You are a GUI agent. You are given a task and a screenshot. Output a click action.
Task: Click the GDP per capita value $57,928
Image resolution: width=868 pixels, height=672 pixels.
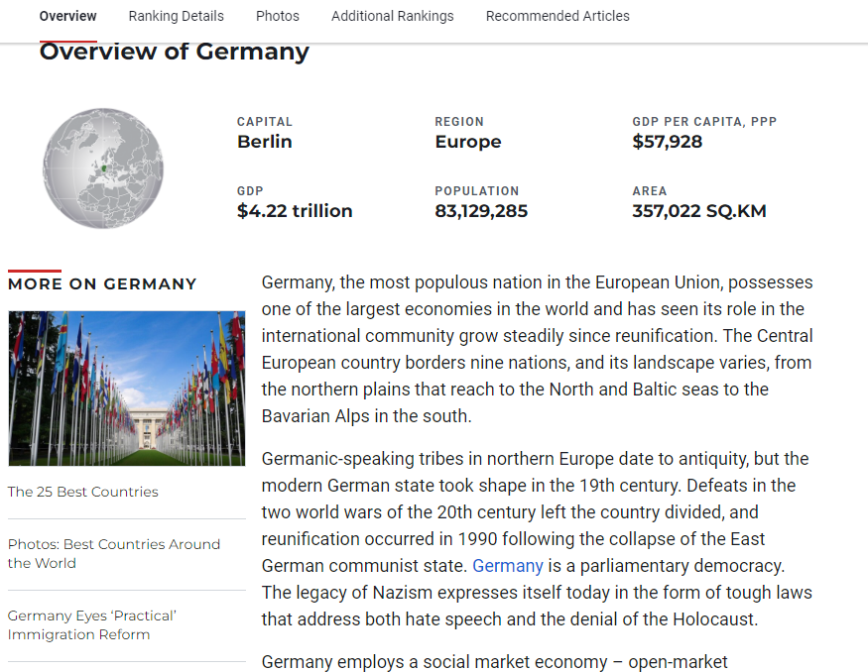click(667, 142)
